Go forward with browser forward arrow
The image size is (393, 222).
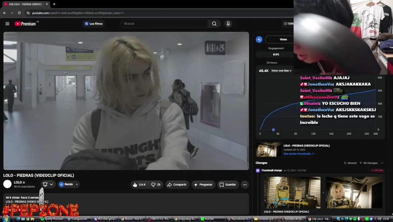click(x=12, y=13)
